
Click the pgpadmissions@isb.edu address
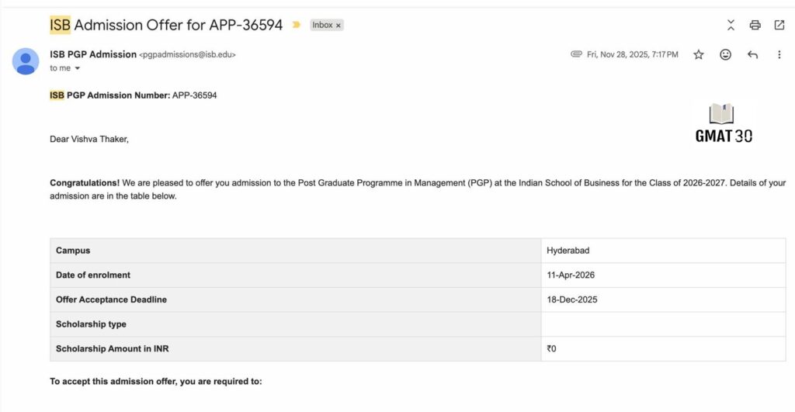[188, 55]
